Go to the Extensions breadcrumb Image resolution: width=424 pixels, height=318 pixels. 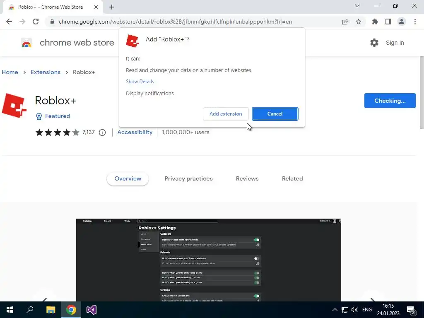tap(46, 72)
